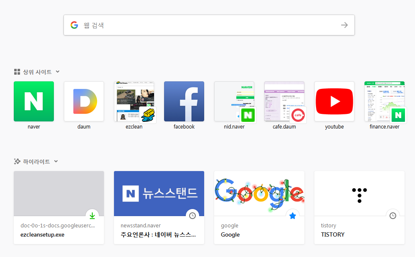
Task: Open the finance.naver top site thumbnail
Action: click(x=385, y=101)
